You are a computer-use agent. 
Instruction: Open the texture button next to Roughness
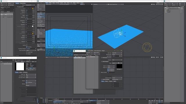coord(34,10)
